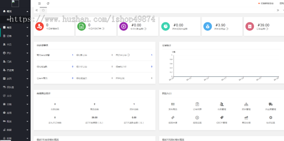Open 会员管理 quick entry icon

[x=222, y=104]
